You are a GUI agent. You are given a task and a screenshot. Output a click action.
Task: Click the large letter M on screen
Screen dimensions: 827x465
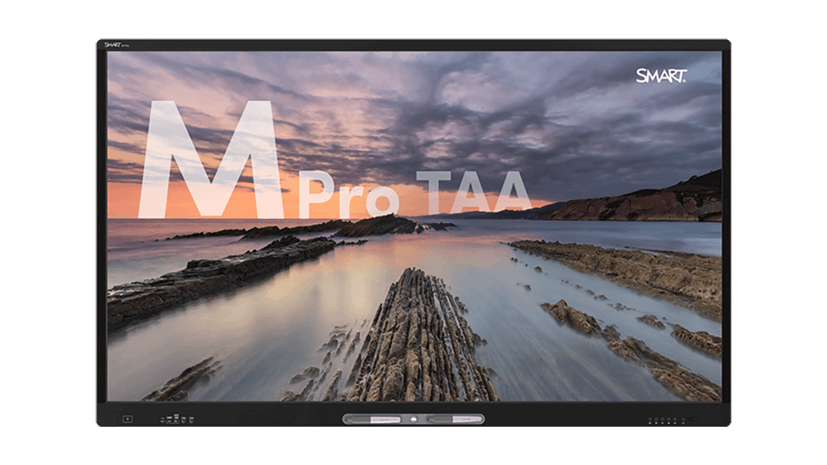click(x=211, y=160)
